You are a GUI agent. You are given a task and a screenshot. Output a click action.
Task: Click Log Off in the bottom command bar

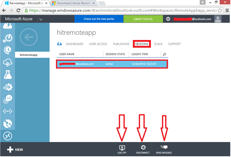point(122,150)
